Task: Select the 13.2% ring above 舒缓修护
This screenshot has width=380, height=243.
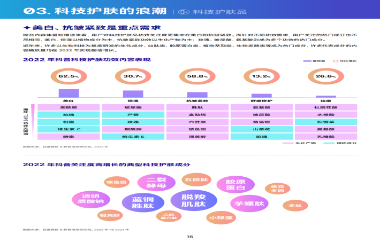Action: coord(261,77)
